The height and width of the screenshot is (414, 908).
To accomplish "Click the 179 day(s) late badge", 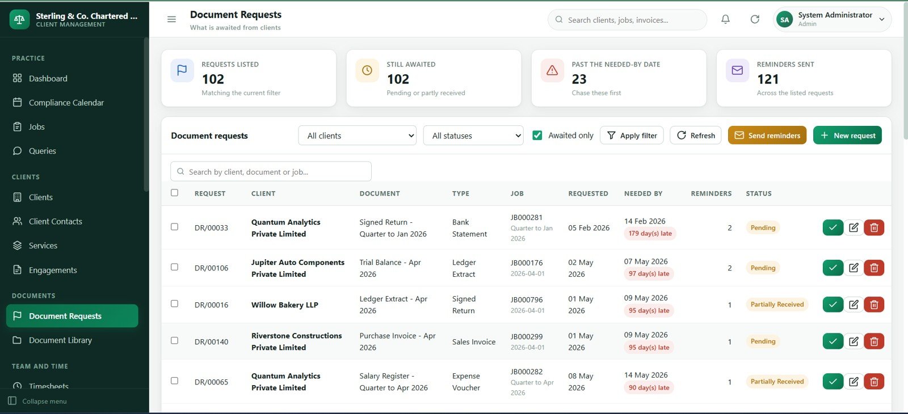I will click(650, 234).
